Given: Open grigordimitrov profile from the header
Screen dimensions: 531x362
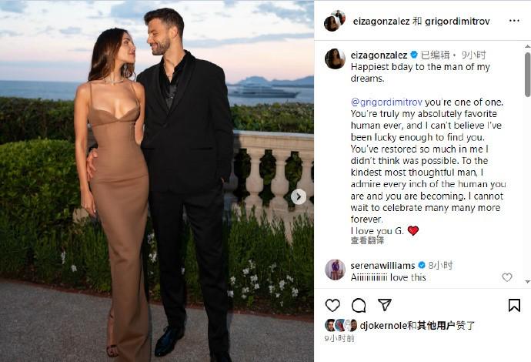Looking at the screenshot, I should [x=457, y=22].
